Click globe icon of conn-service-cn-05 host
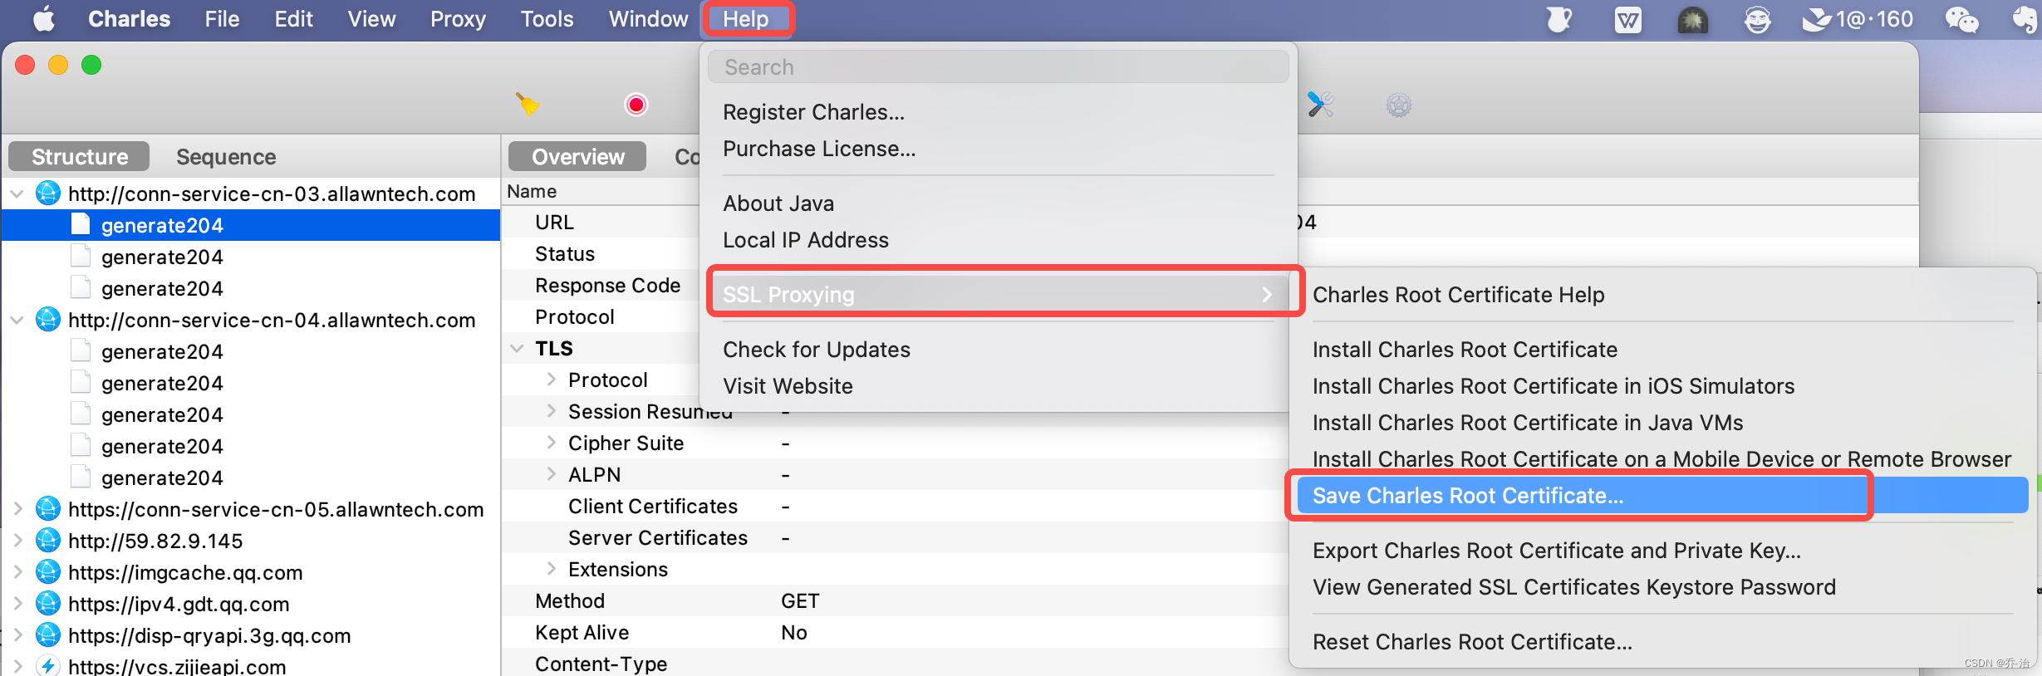 pyautogui.click(x=48, y=509)
